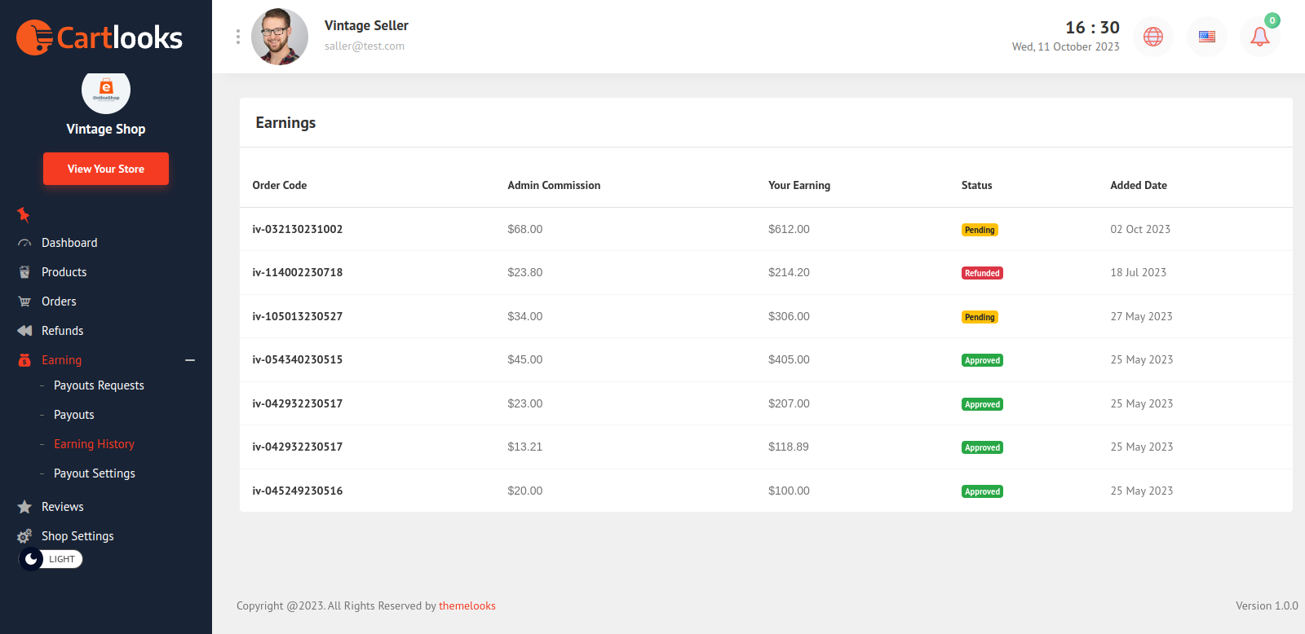Click the Orders cart icon

point(24,302)
